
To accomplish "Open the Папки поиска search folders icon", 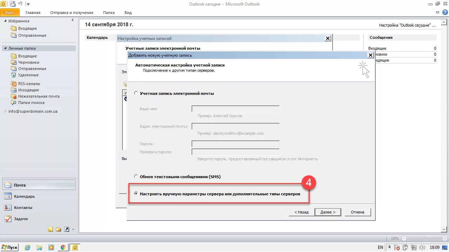I will coord(14,103).
